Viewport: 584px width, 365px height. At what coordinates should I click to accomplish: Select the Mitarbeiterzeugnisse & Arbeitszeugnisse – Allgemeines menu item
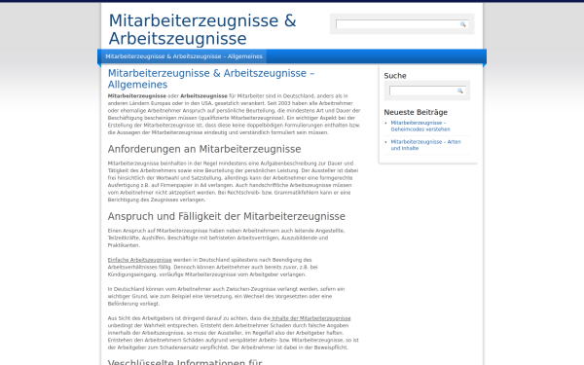coord(184,56)
